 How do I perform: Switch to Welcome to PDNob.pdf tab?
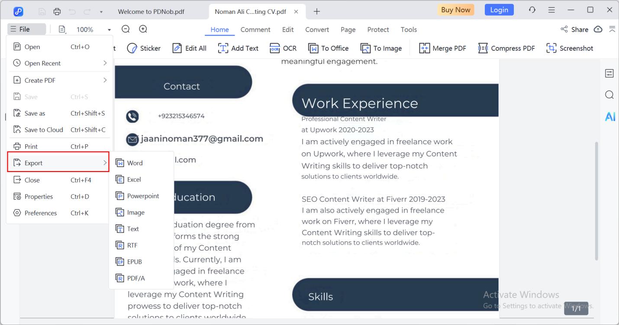click(x=151, y=12)
